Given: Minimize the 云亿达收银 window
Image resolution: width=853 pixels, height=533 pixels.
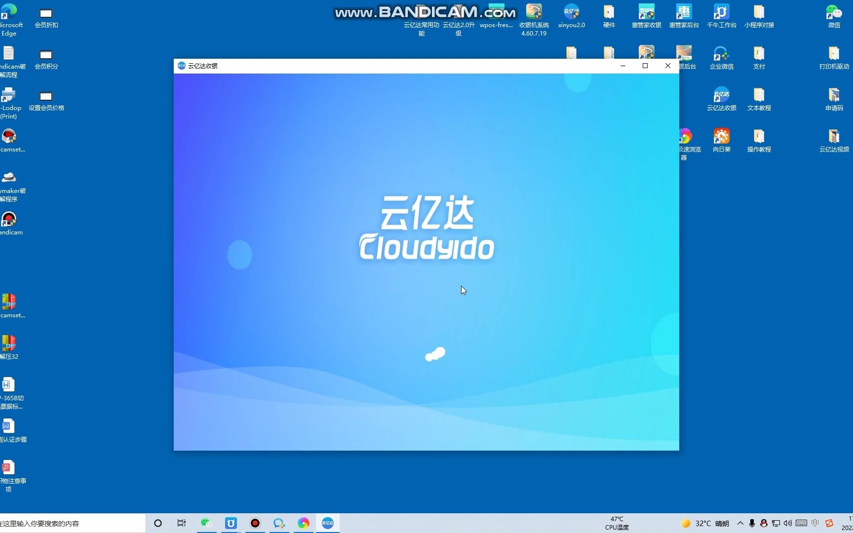Looking at the screenshot, I should [623, 66].
